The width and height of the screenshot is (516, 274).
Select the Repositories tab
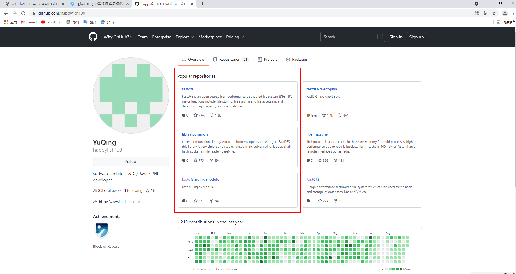point(231,59)
